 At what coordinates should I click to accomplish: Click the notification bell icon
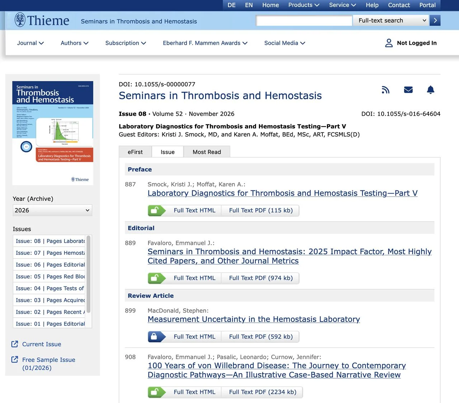coord(431,90)
